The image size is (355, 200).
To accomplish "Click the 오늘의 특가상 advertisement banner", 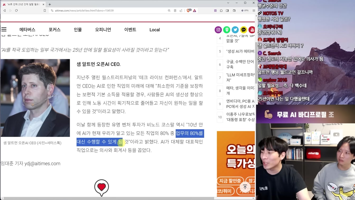I will point(236,164).
